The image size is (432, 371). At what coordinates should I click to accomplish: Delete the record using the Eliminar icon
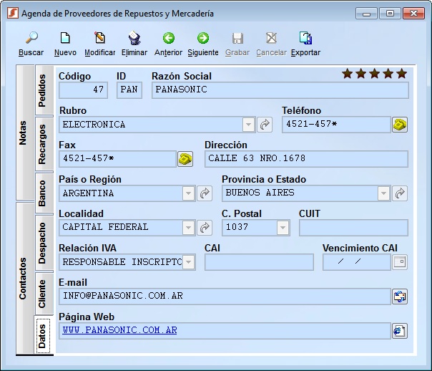[134, 38]
